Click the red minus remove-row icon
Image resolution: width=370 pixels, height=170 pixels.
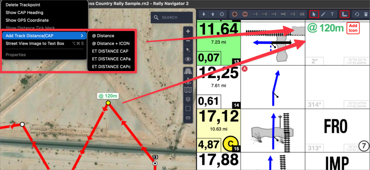(x=245, y=14)
